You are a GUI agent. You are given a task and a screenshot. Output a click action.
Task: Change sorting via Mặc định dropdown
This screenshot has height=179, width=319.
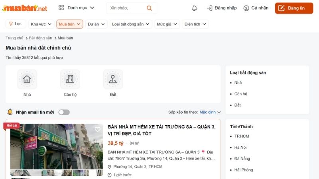[x=210, y=112]
